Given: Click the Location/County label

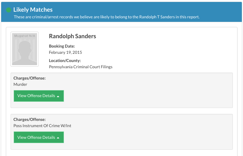Looking at the screenshot, I should click(65, 60).
